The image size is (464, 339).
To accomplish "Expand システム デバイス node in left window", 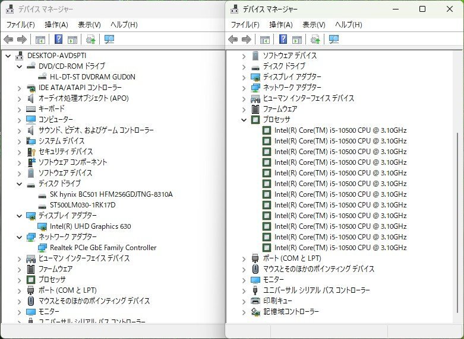I will pyautogui.click(x=19, y=141).
